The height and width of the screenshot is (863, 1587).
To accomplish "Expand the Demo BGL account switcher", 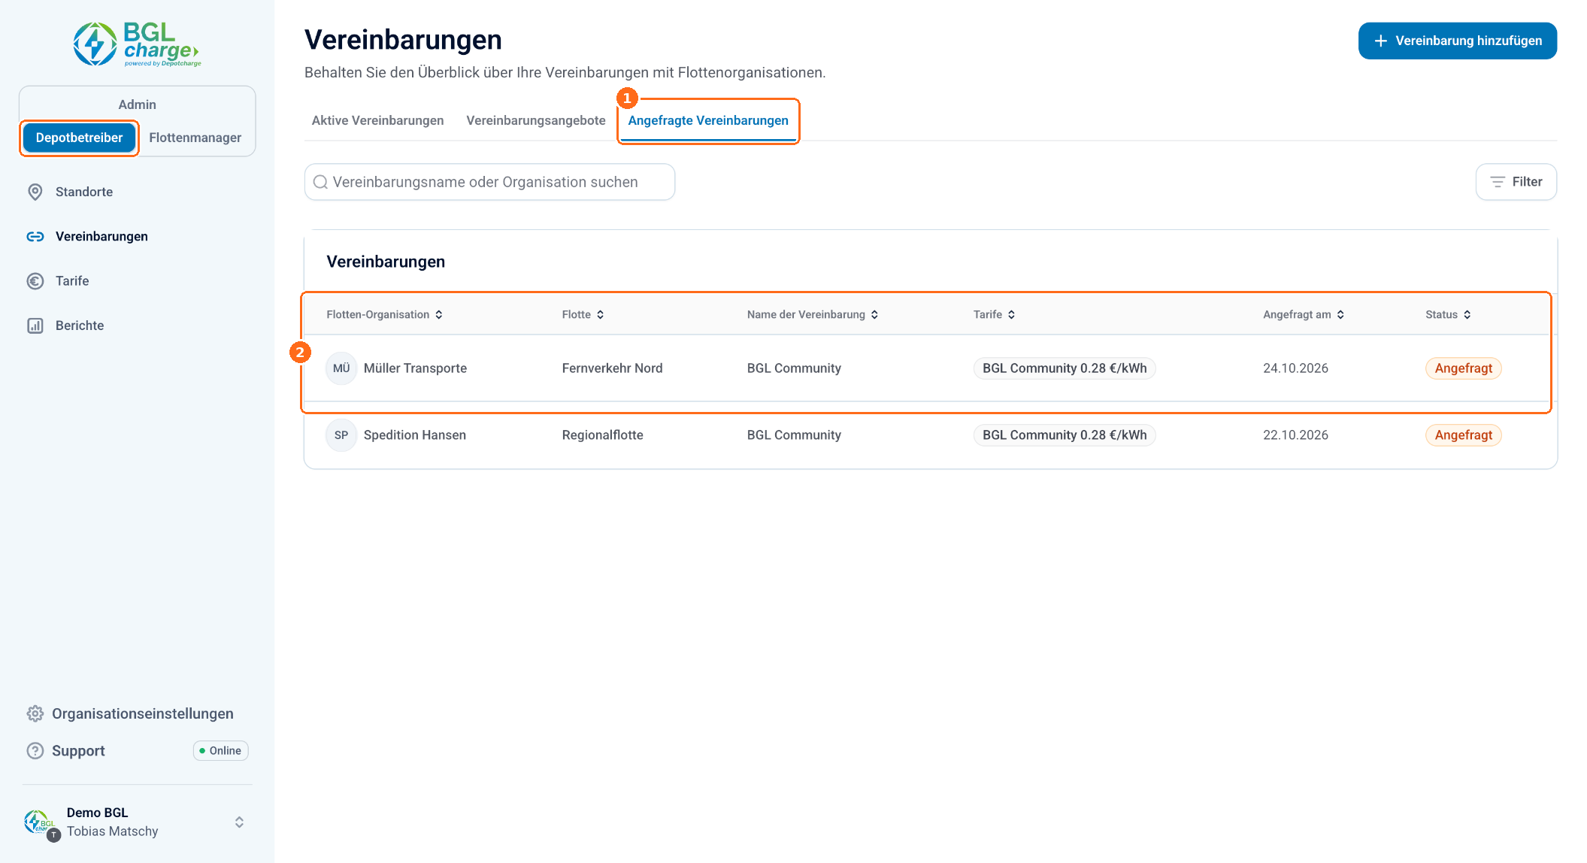I will (239, 822).
